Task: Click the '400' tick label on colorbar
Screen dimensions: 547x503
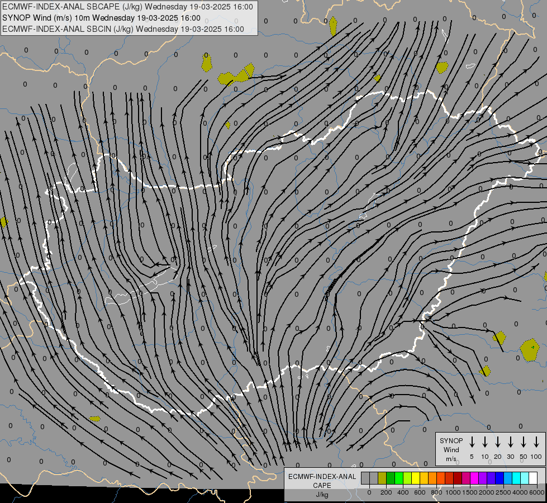Action: (x=403, y=492)
